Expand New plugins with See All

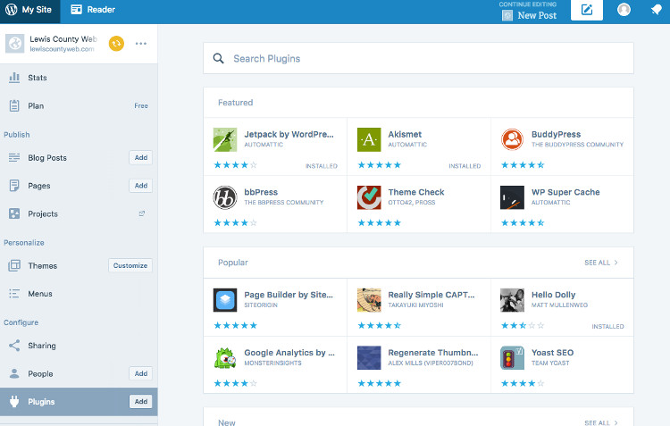[x=601, y=422]
